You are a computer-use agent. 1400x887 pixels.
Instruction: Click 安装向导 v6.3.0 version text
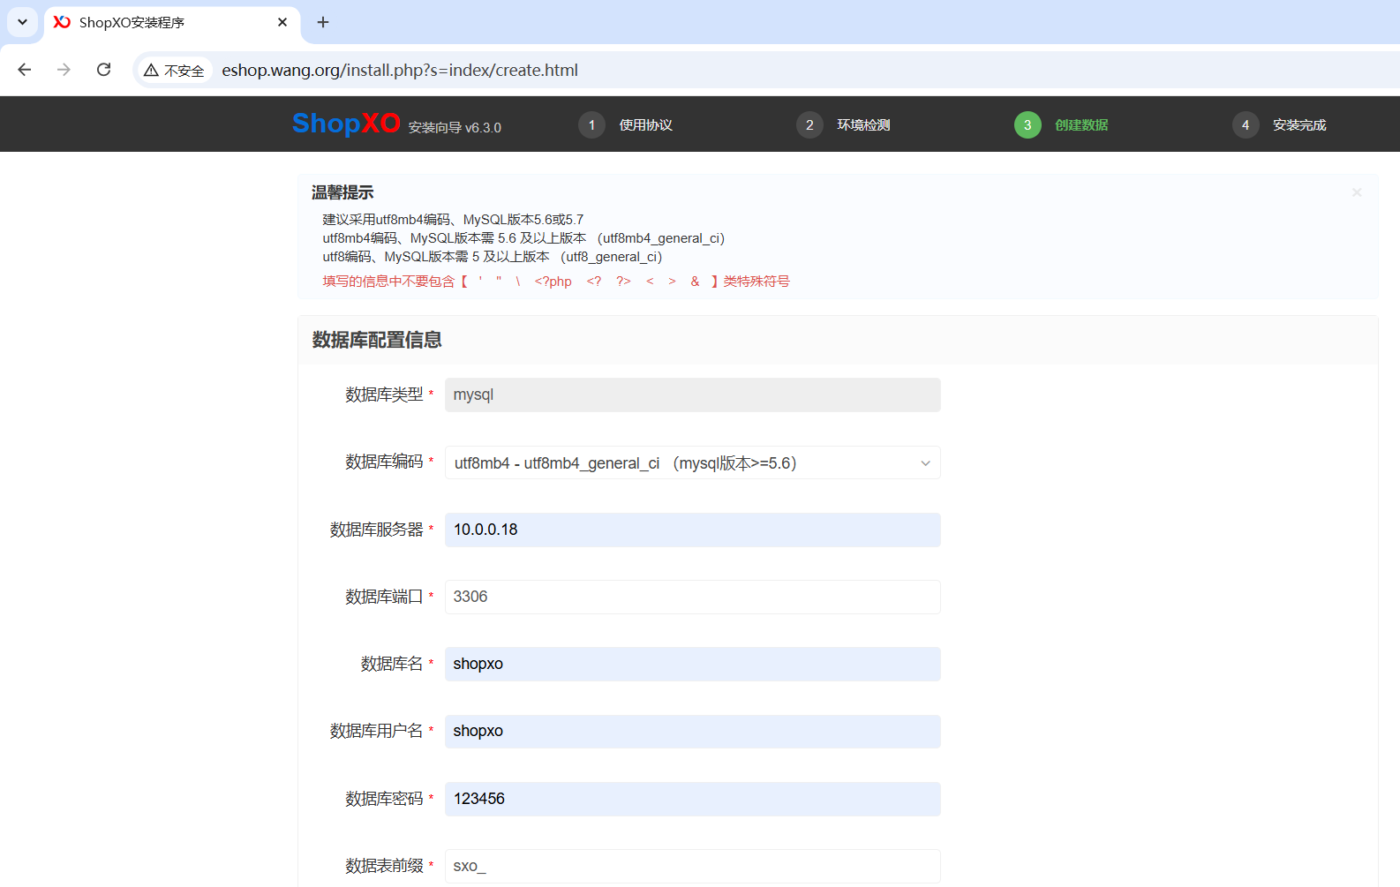pos(455,128)
